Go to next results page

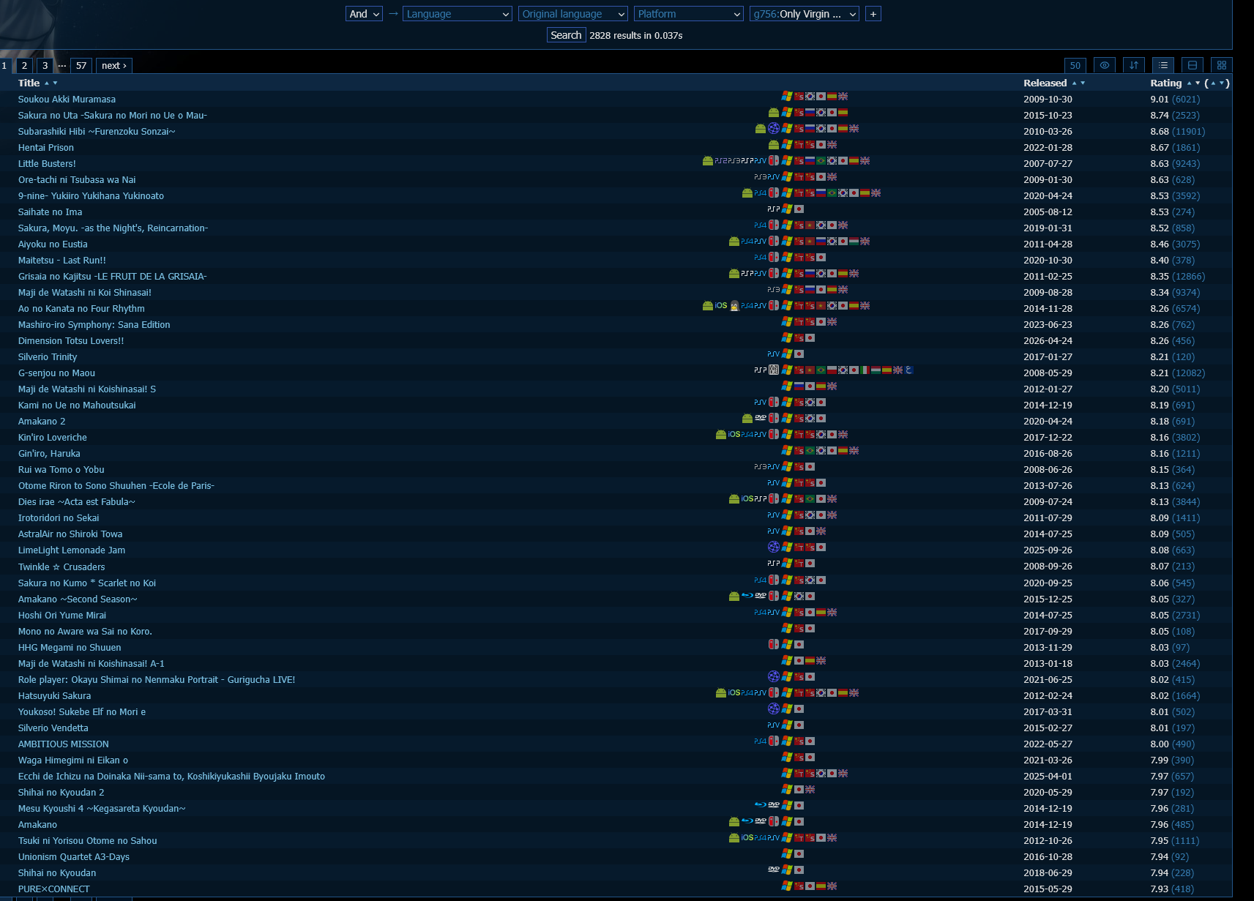pyautogui.click(x=114, y=65)
